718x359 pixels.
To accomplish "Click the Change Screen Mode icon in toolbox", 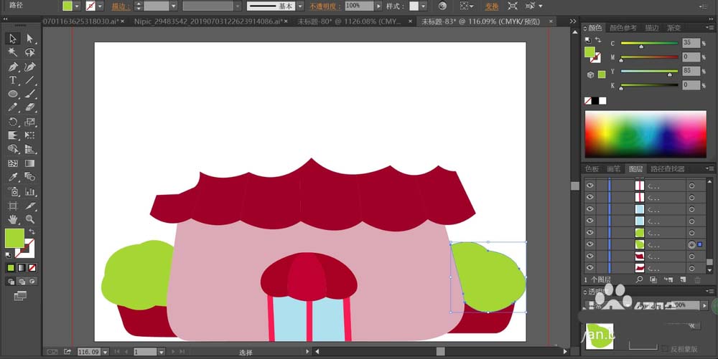I will click(20, 296).
